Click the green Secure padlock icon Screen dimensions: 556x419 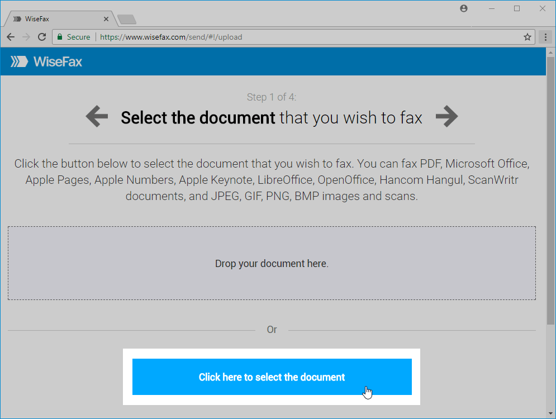60,37
